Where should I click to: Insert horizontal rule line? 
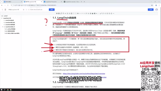(x=80, y=13)
